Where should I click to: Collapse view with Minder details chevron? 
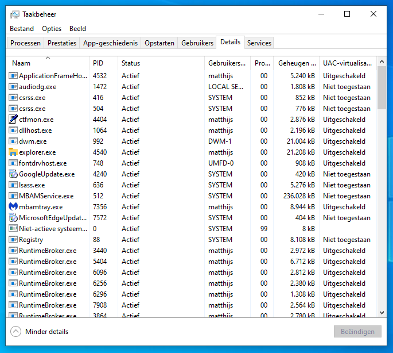coord(15,332)
